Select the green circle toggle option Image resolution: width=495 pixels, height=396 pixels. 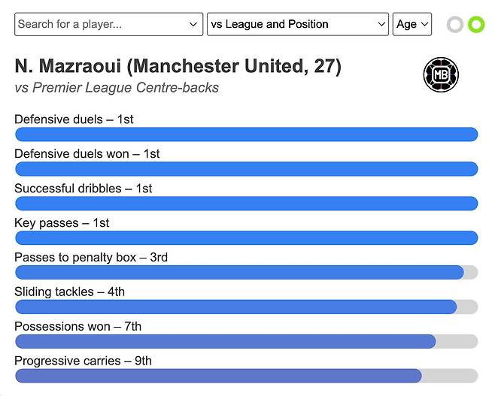coord(476,25)
